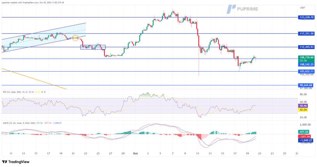Screen dimensions: 317x167
Task: Open the RSI indicator legend title
Action: click(x=15, y=92)
